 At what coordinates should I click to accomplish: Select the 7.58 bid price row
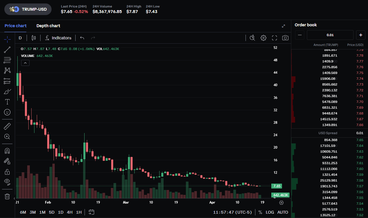(x=329, y=180)
